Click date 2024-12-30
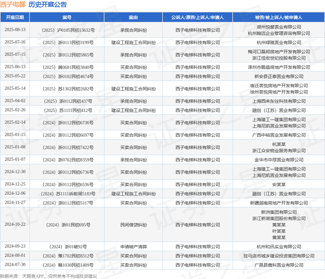This screenshot has height=279, width=325. [15, 172]
